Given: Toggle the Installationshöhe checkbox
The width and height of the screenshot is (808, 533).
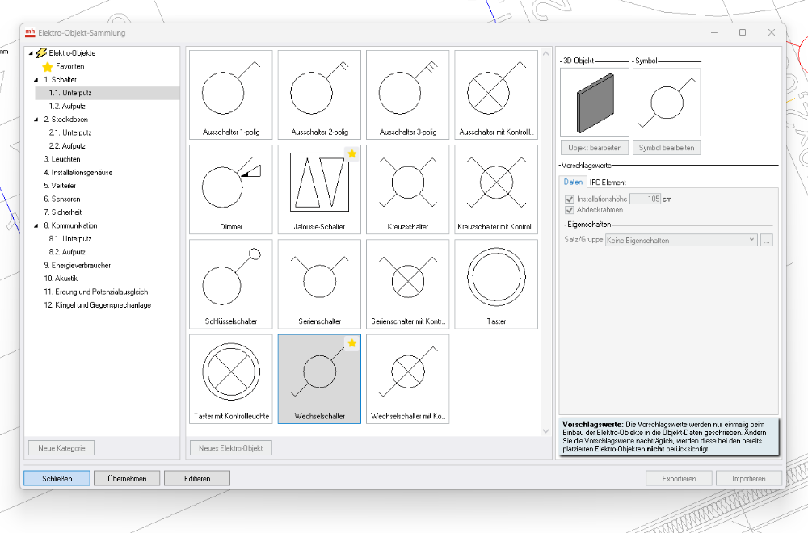Looking at the screenshot, I should point(570,199).
